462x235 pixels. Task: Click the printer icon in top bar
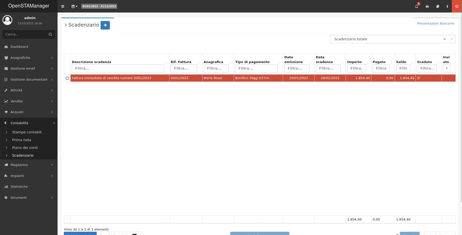[x=427, y=6]
